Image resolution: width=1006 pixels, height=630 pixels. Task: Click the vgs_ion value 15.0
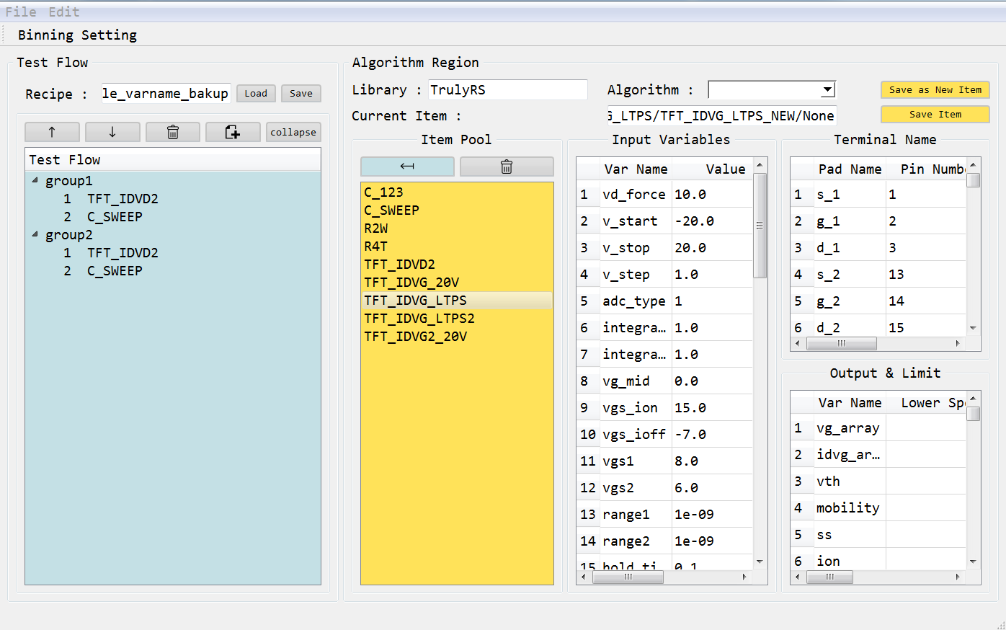[x=712, y=408]
